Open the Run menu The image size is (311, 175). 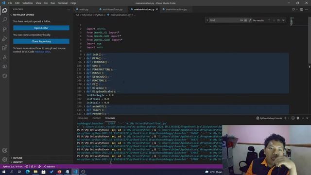coord(52,3)
